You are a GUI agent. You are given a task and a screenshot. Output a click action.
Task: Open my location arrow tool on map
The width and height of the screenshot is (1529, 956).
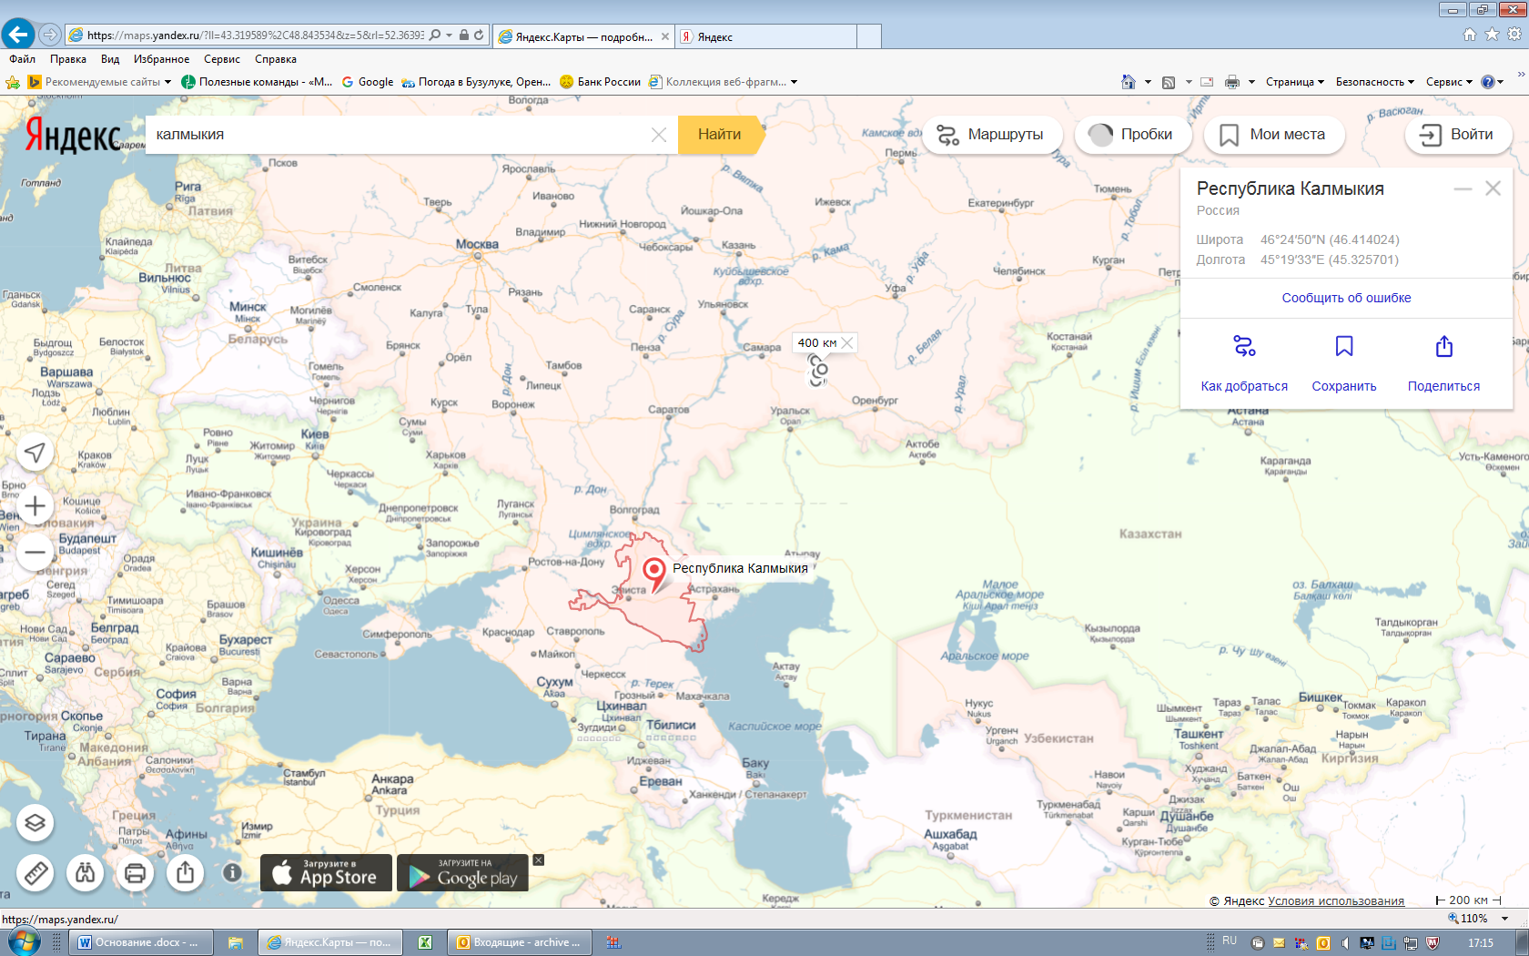(x=35, y=453)
